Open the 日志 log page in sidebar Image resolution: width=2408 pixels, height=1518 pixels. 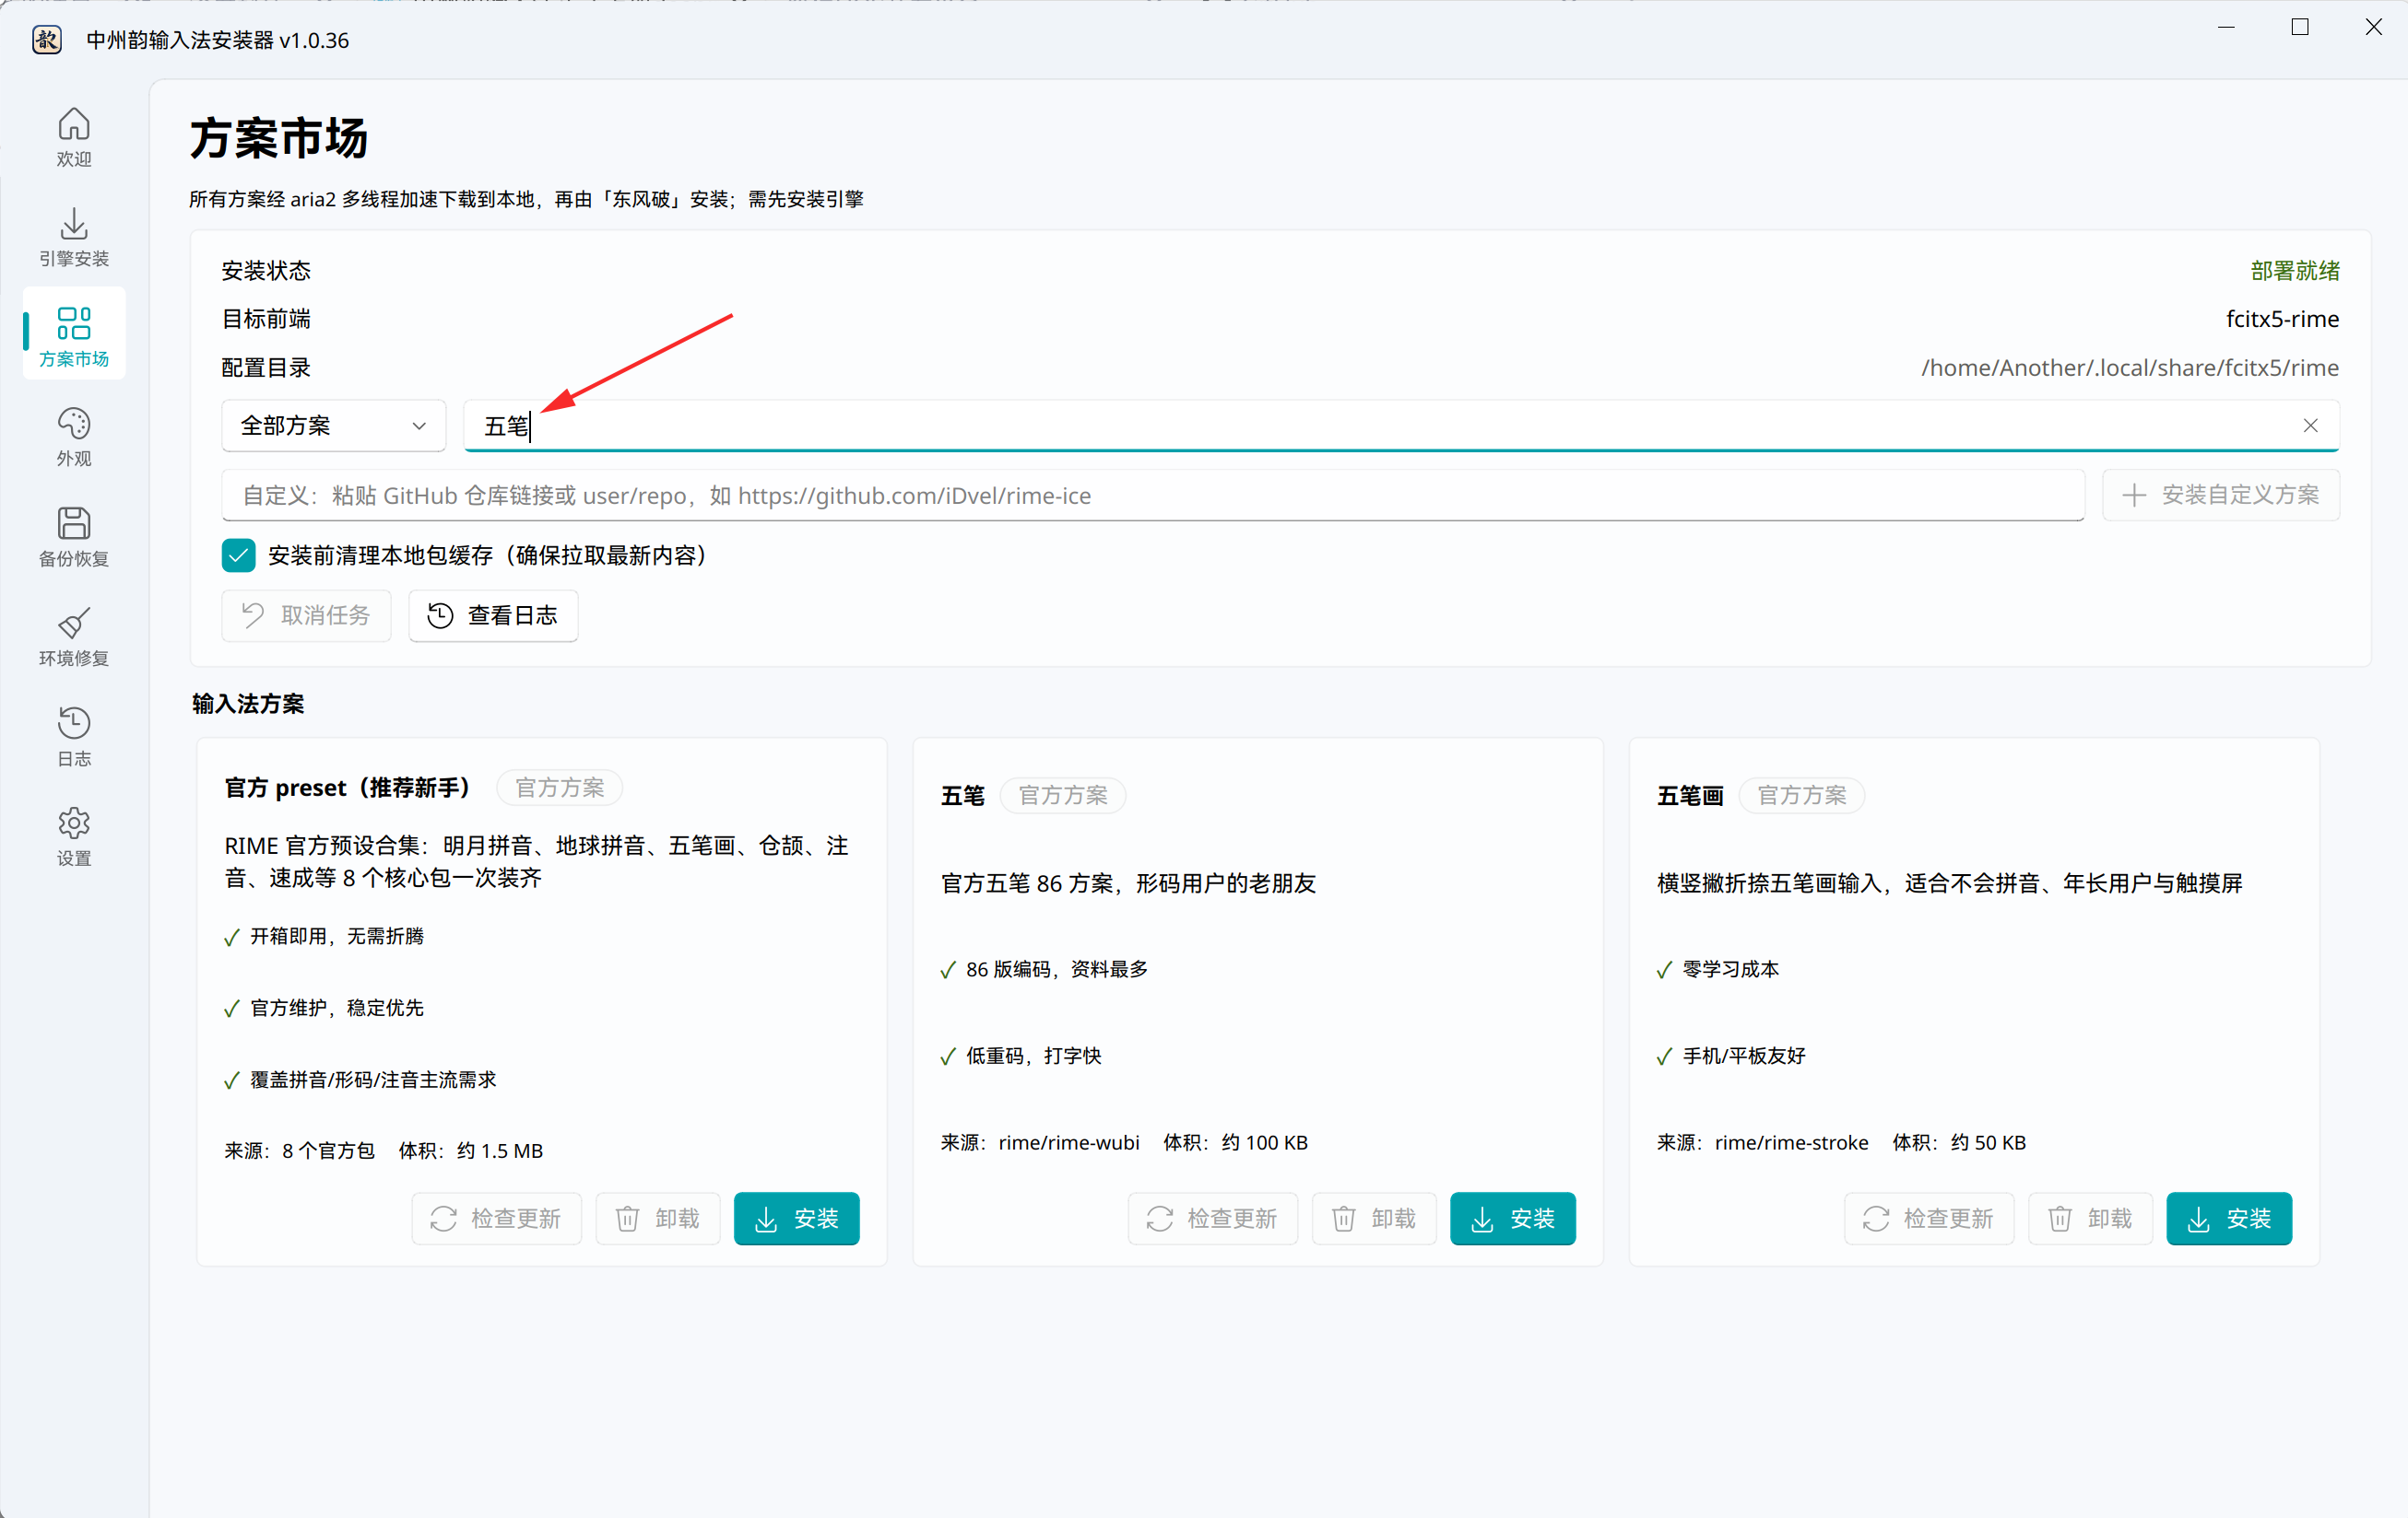(74, 737)
